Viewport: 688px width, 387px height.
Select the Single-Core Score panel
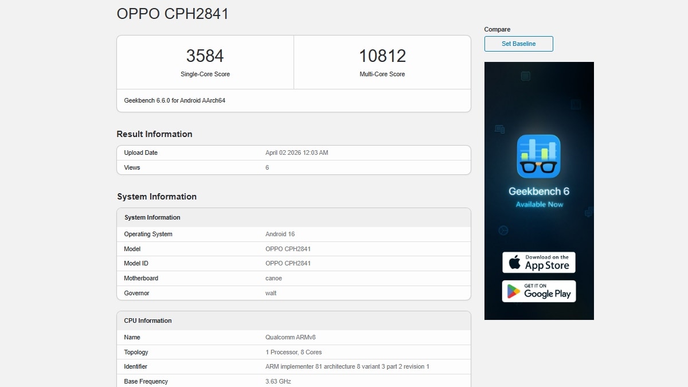[205, 61]
